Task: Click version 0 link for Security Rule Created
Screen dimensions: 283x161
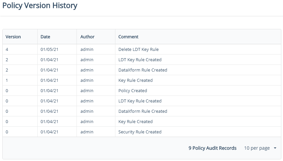Action: click(7, 132)
